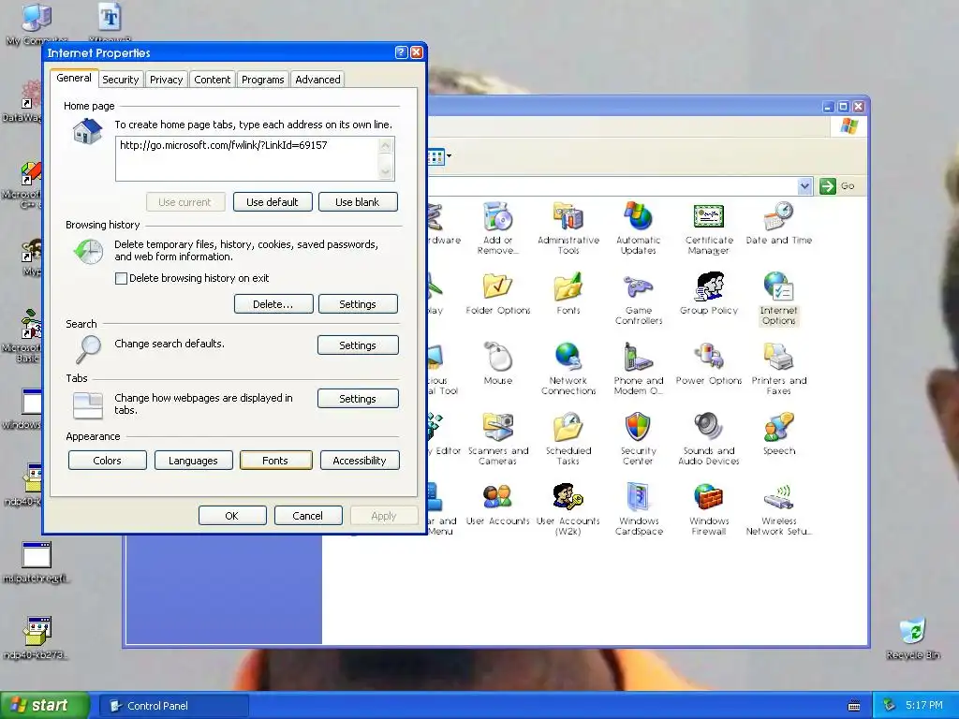The height and width of the screenshot is (719, 959).
Task: Open Certificate Manager icon
Action: 708,227
